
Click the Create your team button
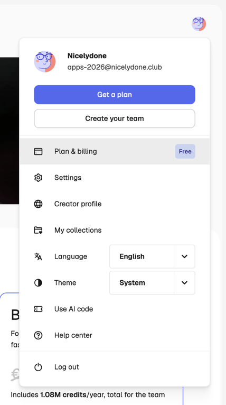click(x=115, y=118)
